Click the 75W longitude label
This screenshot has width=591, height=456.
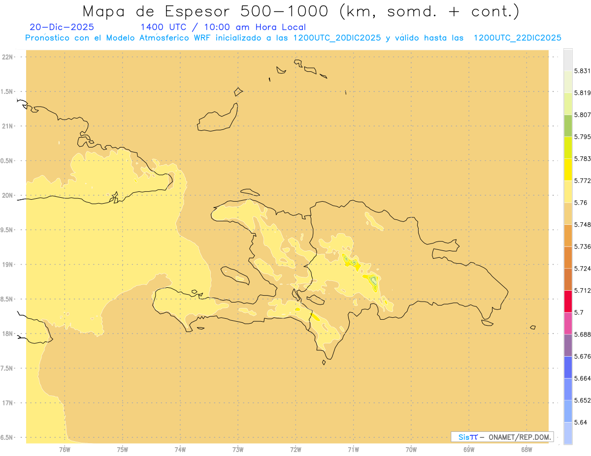pos(123,449)
